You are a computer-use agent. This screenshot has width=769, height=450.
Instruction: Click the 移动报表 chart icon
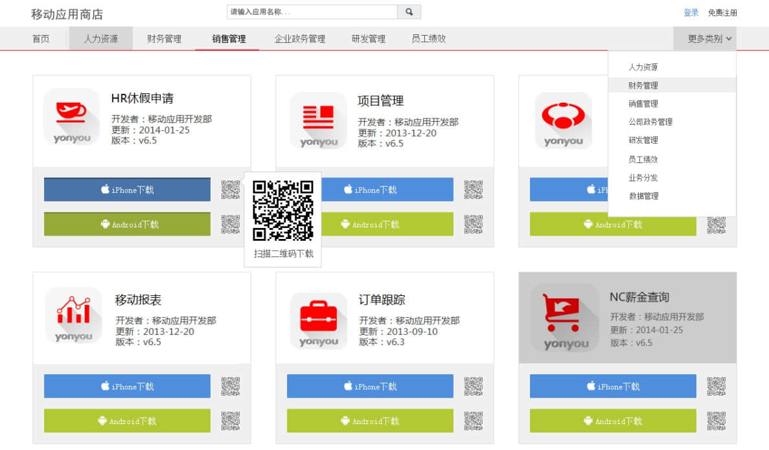coord(73,315)
